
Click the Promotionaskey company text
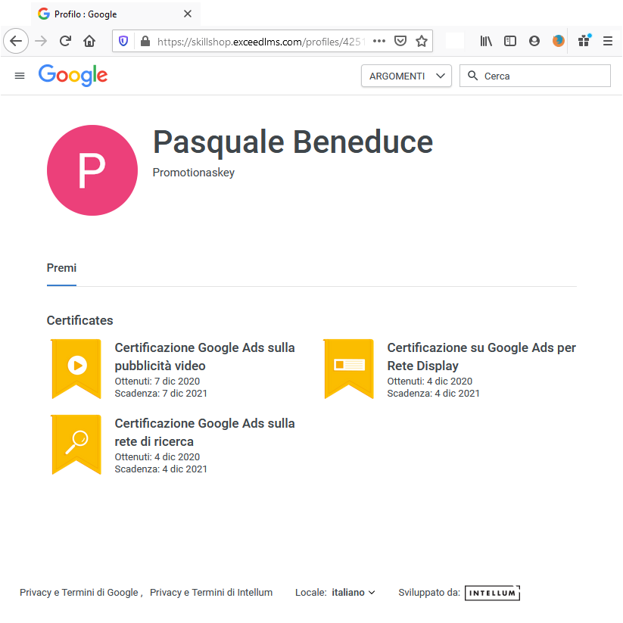pyautogui.click(x=194, y=173)
